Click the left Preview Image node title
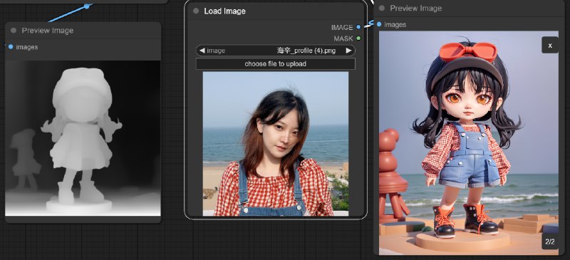Image resolution: width=570 pixels, height=260 pixels. [48, 31]
